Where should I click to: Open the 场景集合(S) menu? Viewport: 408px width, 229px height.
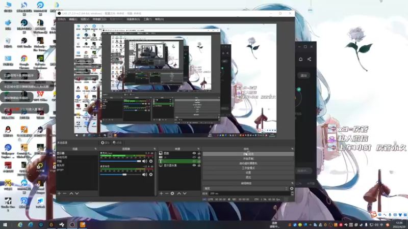pyautogui.click(x=133, y=19)
